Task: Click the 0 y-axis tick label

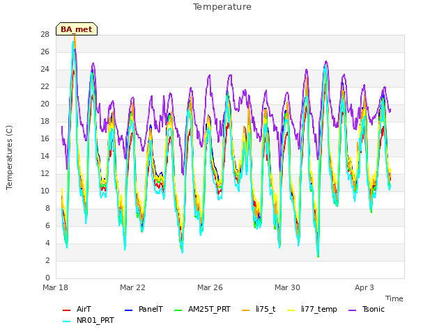Action: tap(47, 278)
